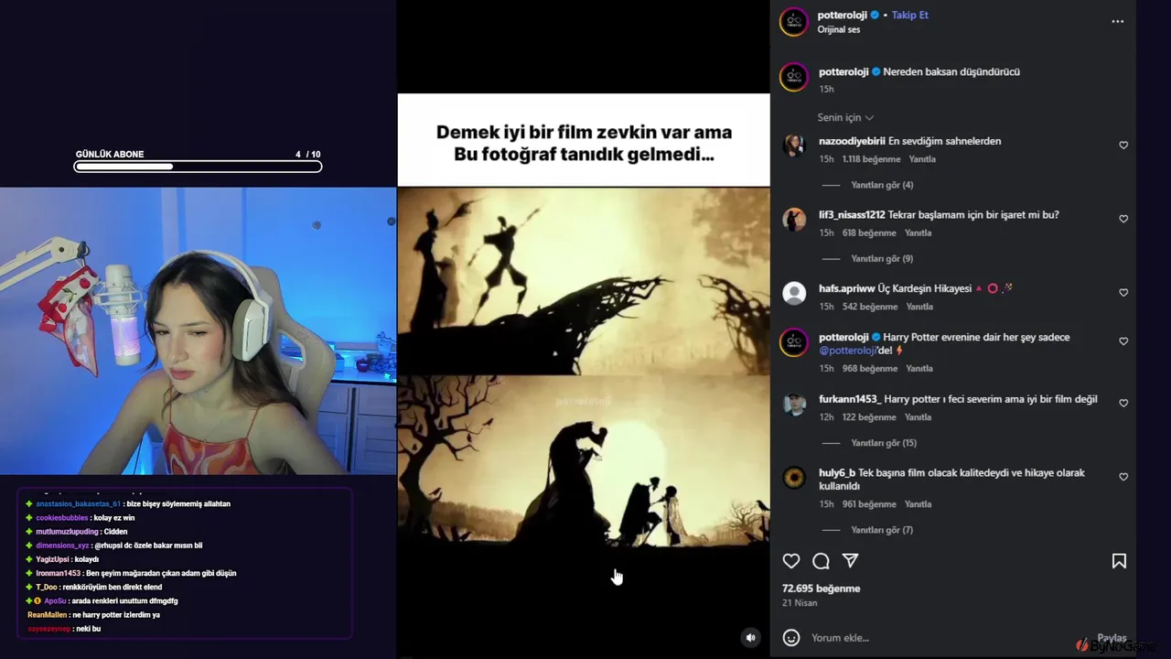Image resolution: width=1171 pixels, height=659 pixels.
Task: Follow potteroloji with Takip Et
Action: [909, 15]
